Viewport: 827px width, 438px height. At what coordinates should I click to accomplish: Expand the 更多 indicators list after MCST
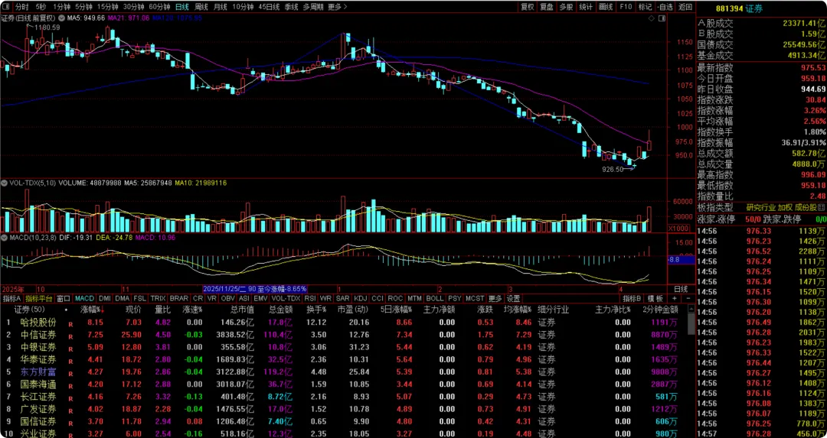tap(495, 298)
